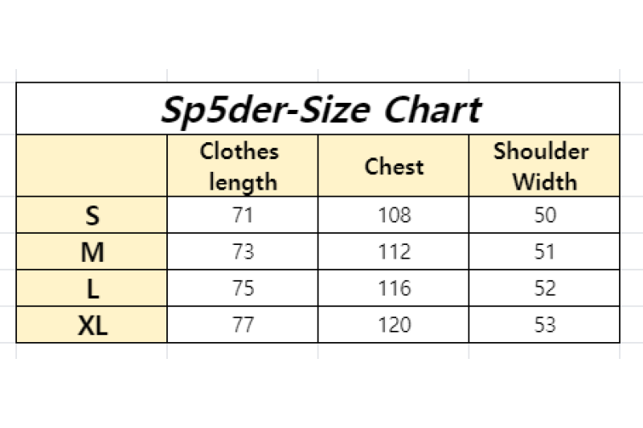Select the chest value 116 cell

[394, 288]
